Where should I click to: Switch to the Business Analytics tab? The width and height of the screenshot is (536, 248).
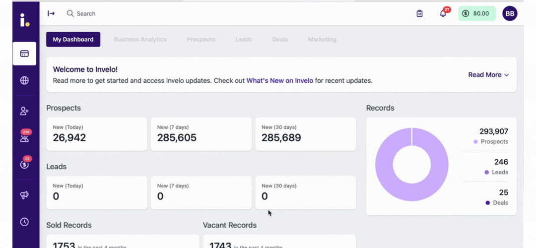pyautogui.click(x=140, y=39)
